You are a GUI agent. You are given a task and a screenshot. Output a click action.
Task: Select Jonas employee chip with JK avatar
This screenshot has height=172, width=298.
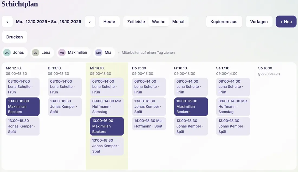pos(15,53)
